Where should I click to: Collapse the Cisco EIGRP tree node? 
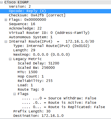(x=1, y=2)
